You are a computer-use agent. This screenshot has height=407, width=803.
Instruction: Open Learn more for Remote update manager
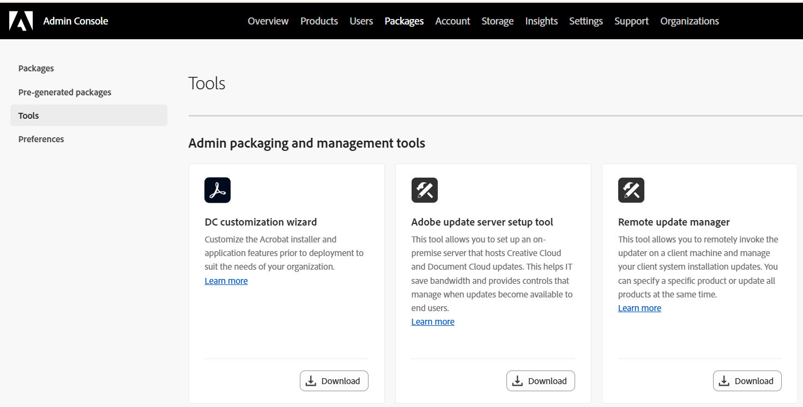(639, 308)
